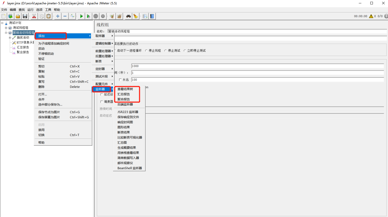Expand the 测试线程组 node
Viewport: 388px width, 217px height.
[6, 28]
